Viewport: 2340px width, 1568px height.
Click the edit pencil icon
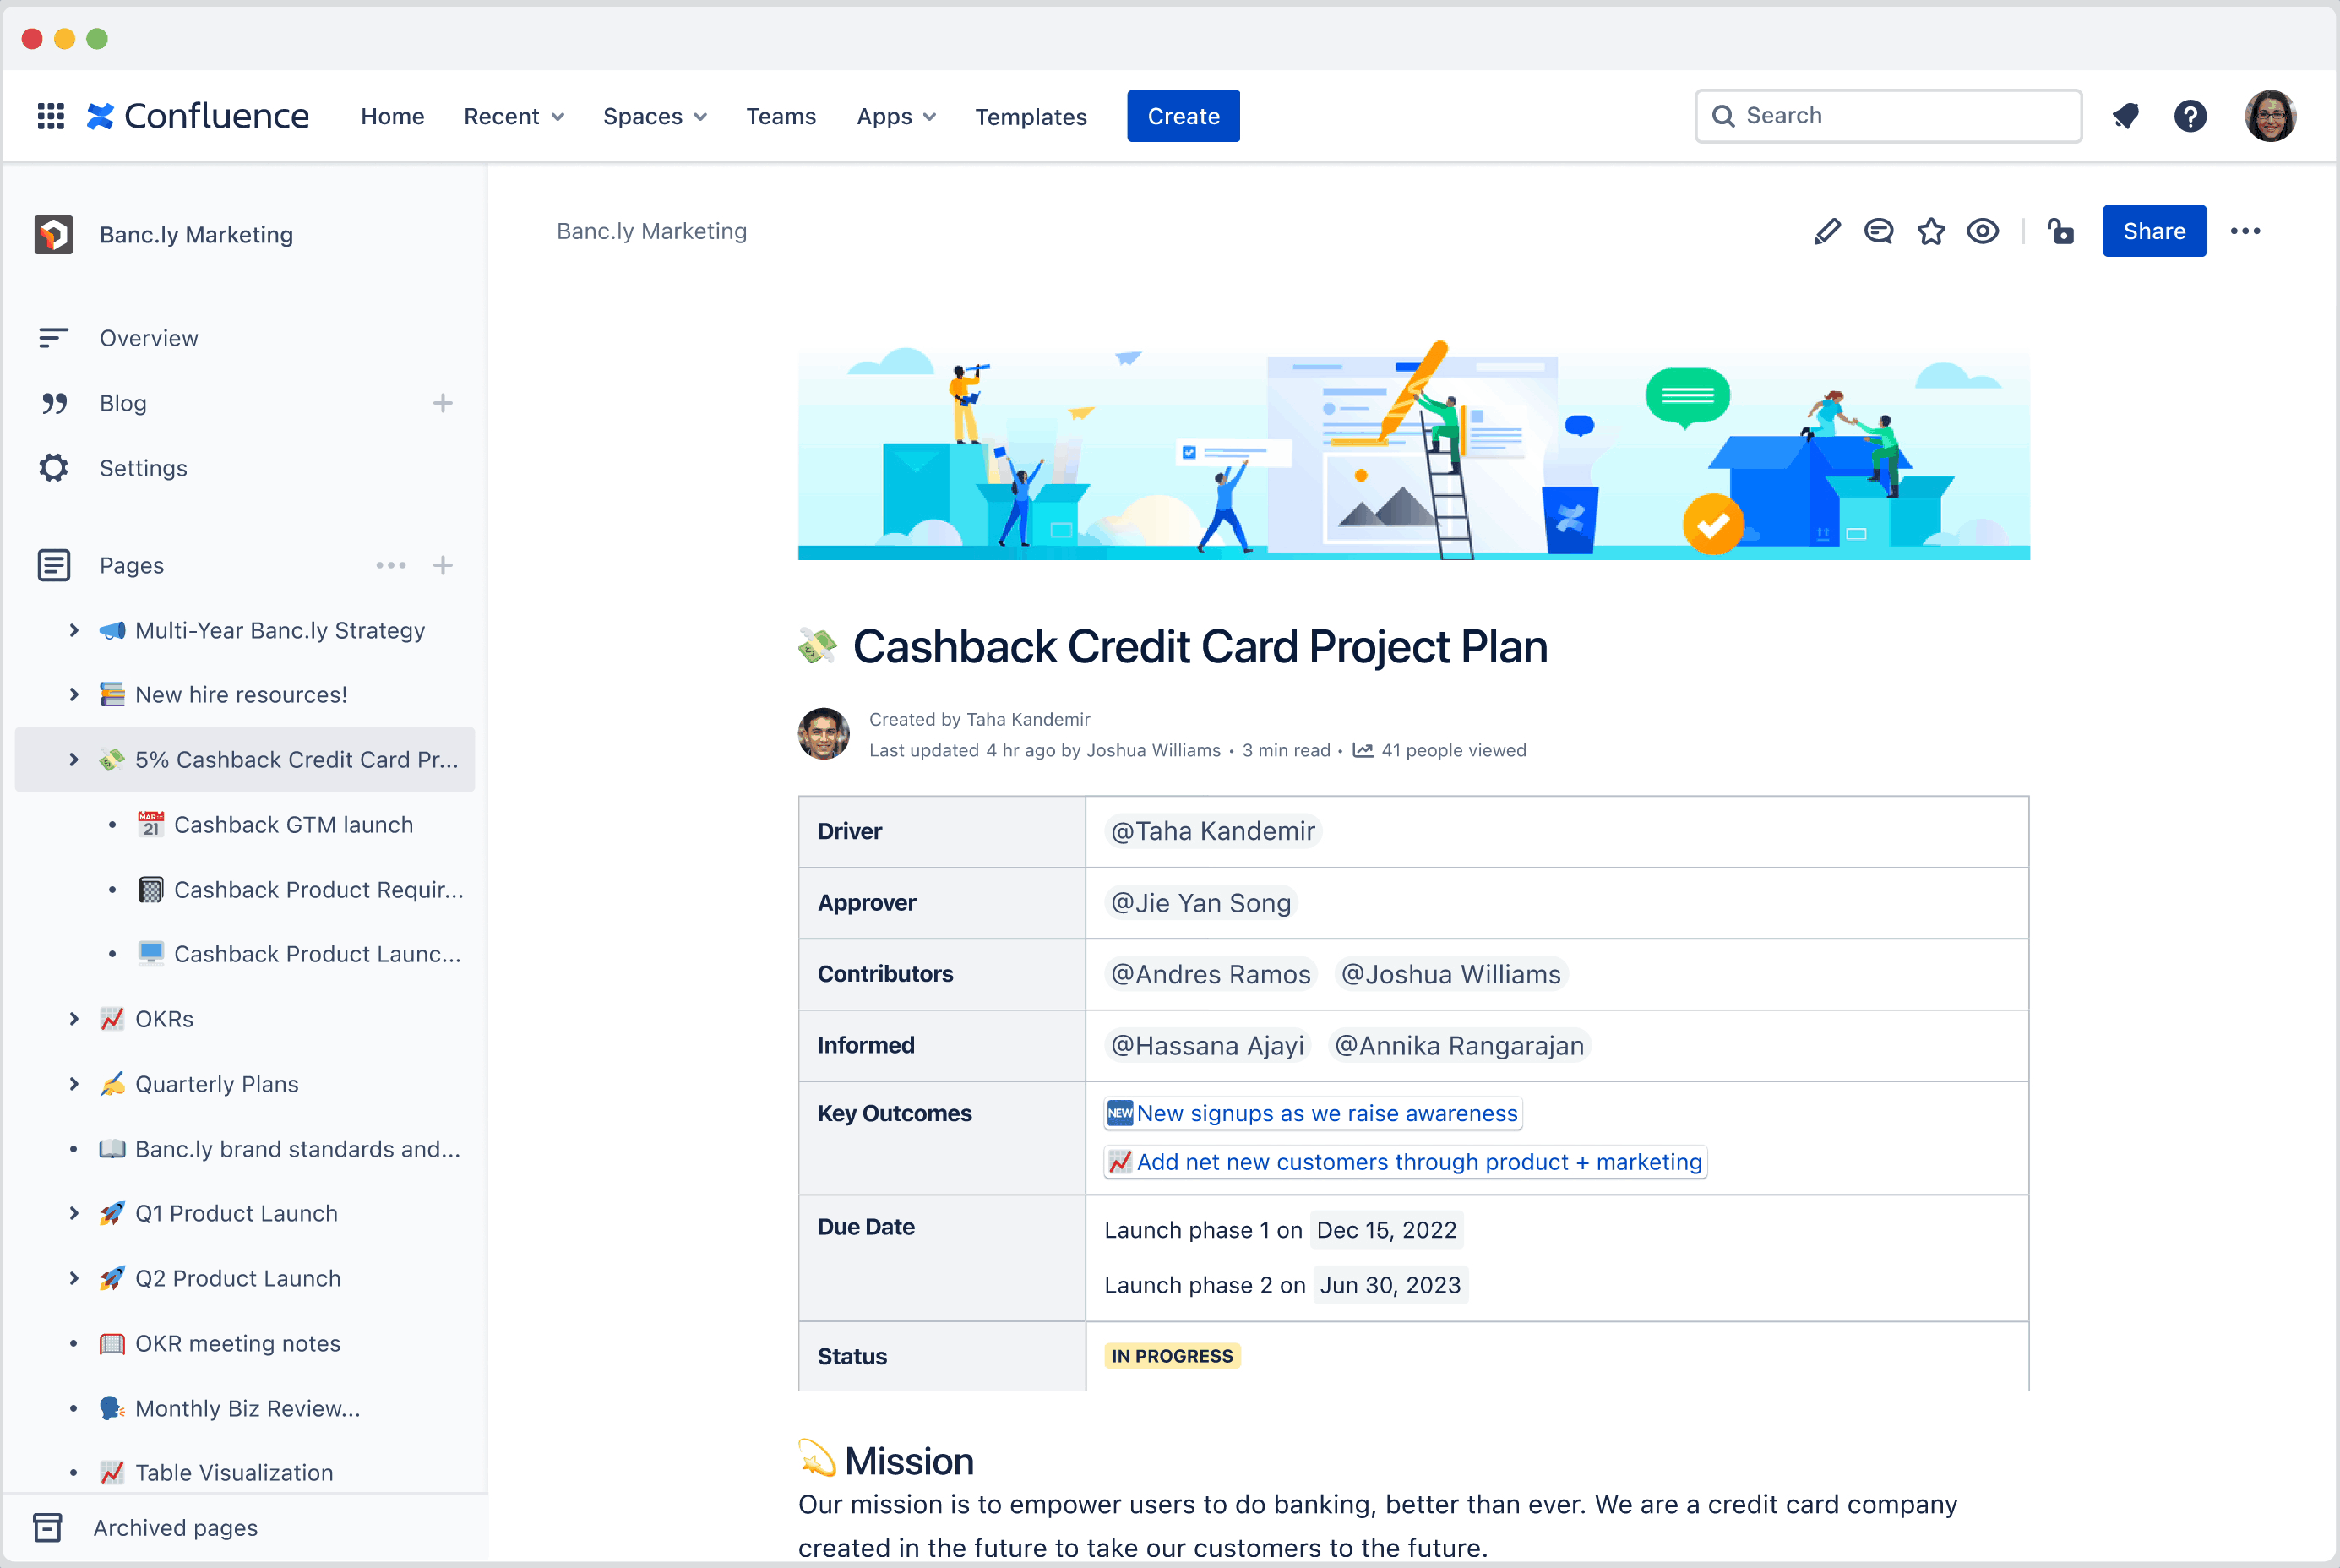[1826, 231]
